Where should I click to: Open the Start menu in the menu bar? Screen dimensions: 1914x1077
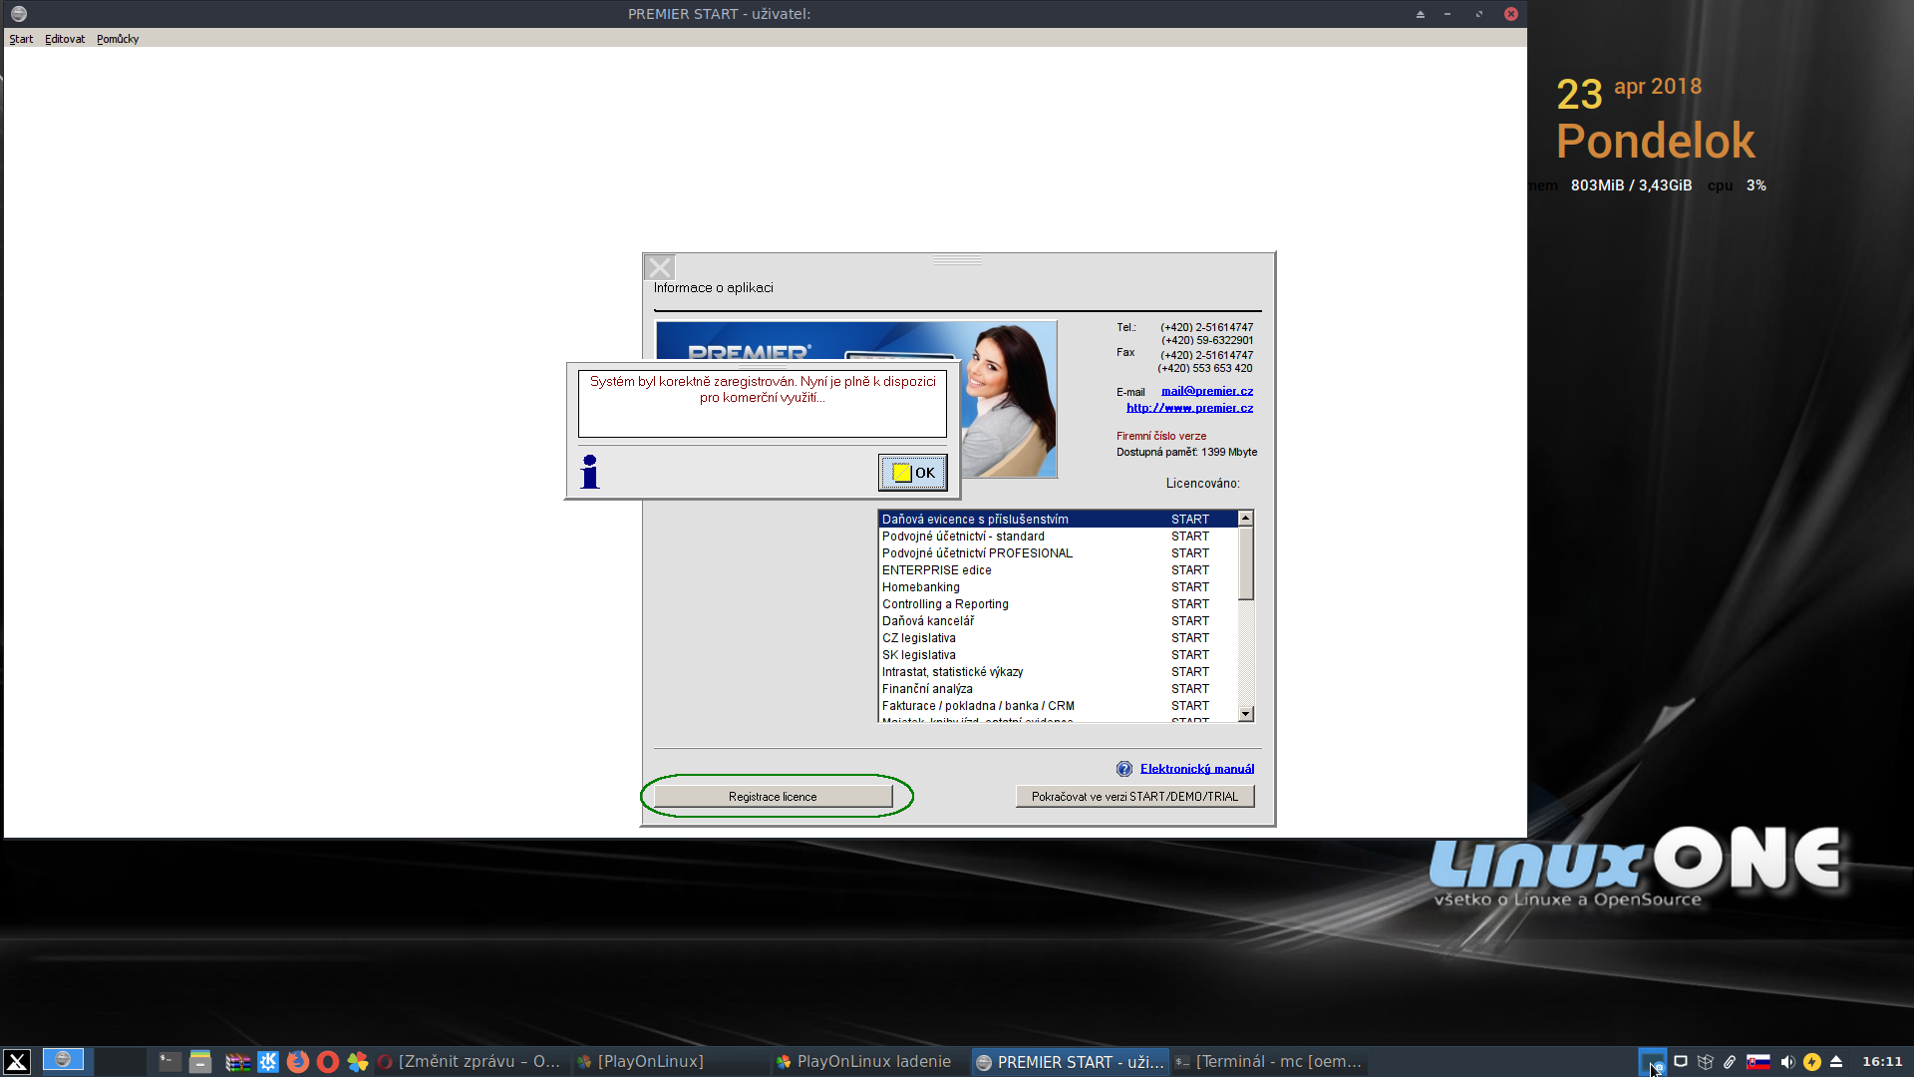(x=21, y=39)
